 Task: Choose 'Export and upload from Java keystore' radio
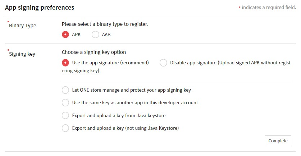[x=65, y=115]
